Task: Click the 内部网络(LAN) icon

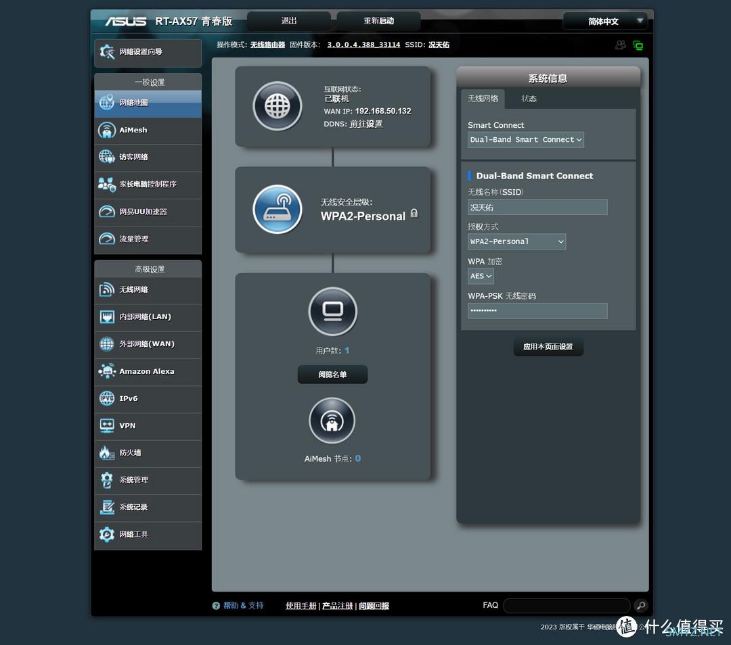Action: [107, 316]
